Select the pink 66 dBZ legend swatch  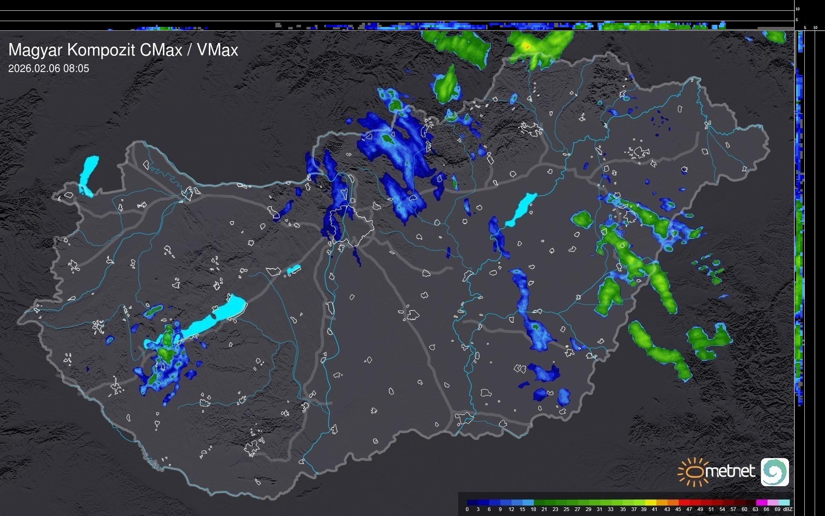[x=773, y=502]
